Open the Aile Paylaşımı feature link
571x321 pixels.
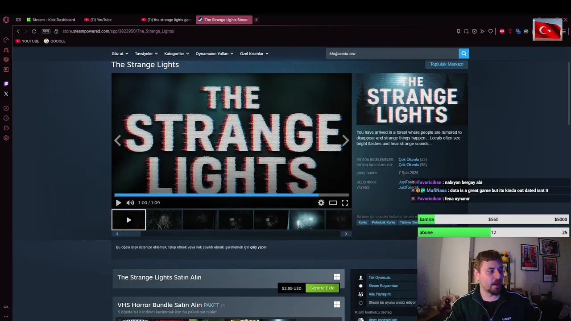click(380, 294)
